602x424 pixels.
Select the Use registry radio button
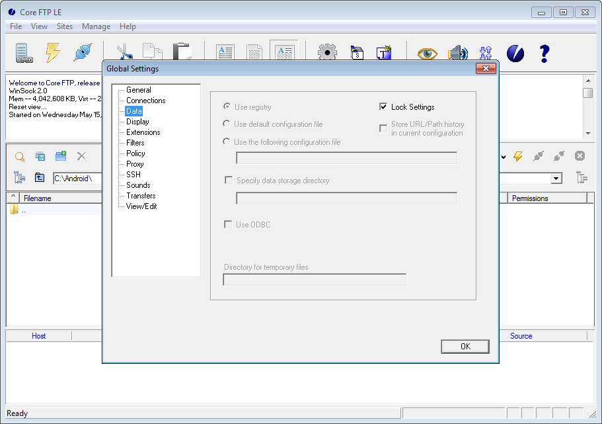tap(227, 106)
